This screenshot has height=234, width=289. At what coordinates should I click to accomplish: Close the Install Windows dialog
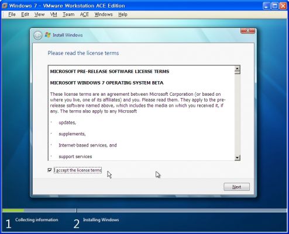(247, 31)
